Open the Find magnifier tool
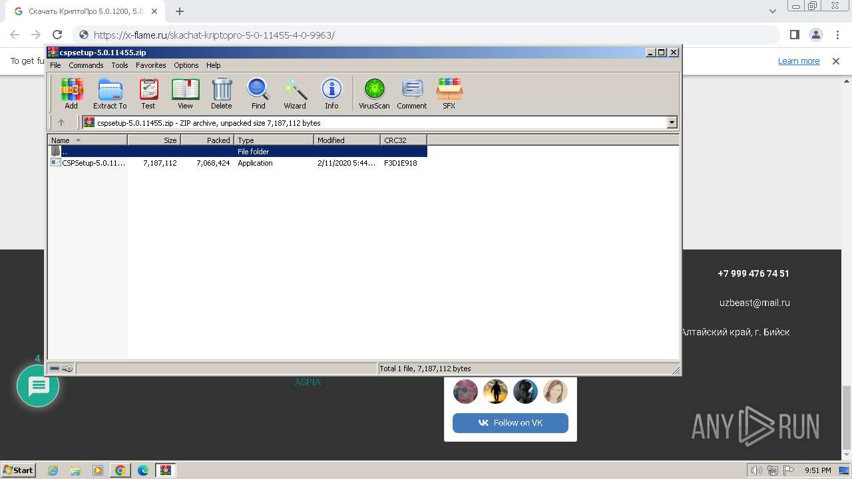This screenshot has width=852, height=479. pos(258,93)
